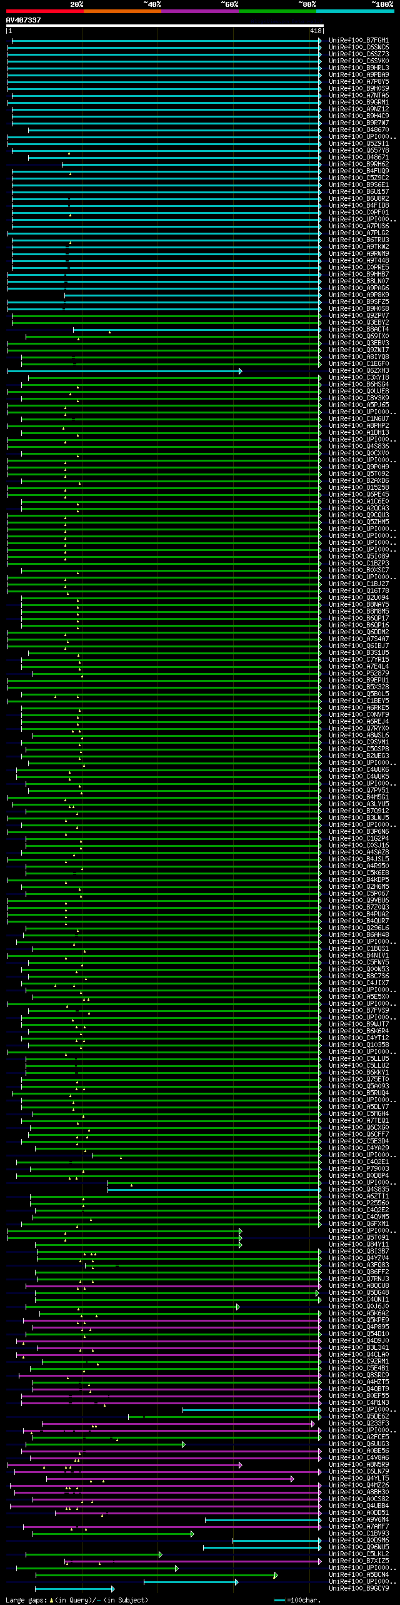Viewport: 400px width, 1605px height.
Task: Open UniRef100_B4FUQ9 hit
Action: coord(359,171)
